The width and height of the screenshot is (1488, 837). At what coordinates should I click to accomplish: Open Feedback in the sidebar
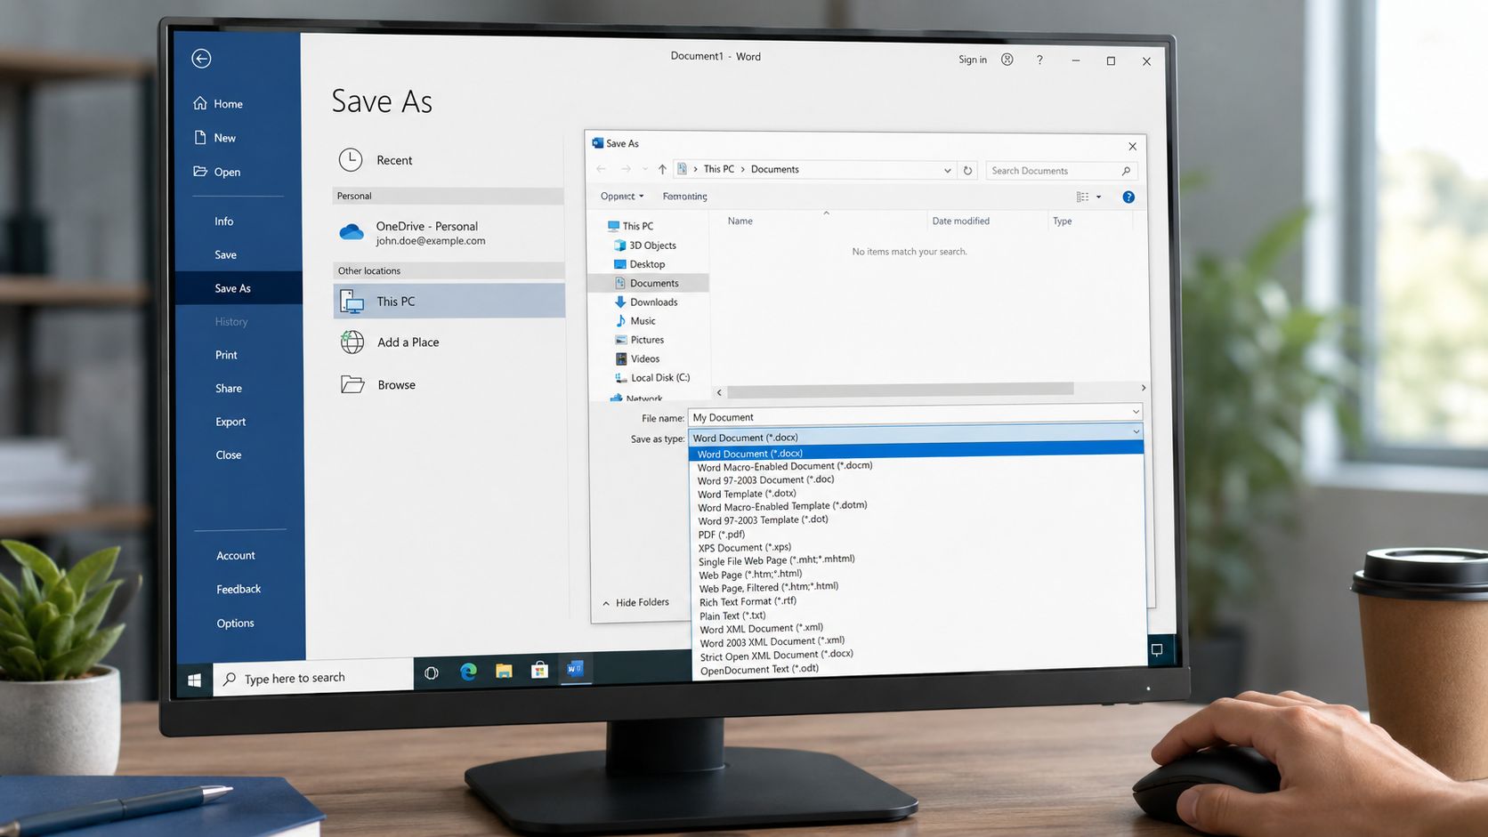coord(239,590)
